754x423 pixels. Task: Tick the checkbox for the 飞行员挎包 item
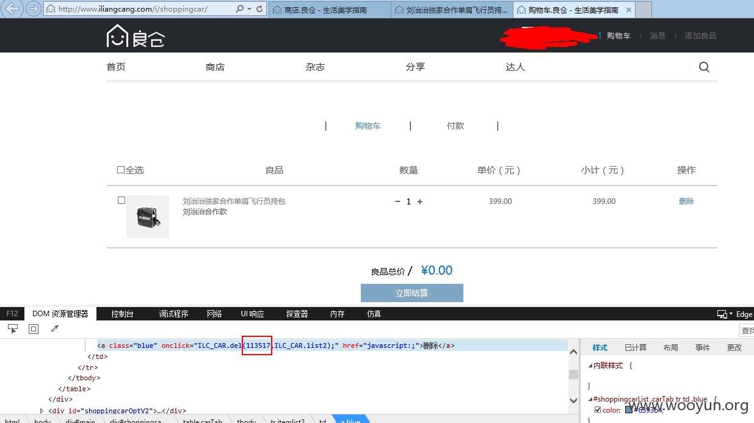coord(121,200)
